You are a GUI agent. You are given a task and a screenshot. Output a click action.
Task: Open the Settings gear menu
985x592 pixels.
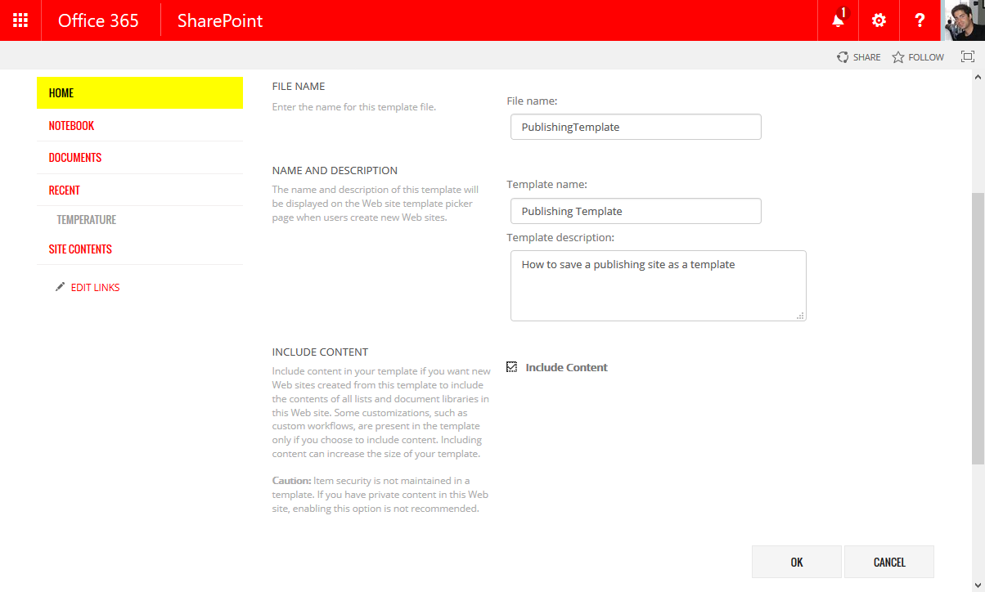point(878,20)
